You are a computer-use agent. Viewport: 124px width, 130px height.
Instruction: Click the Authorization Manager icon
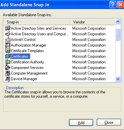[8, 45]
